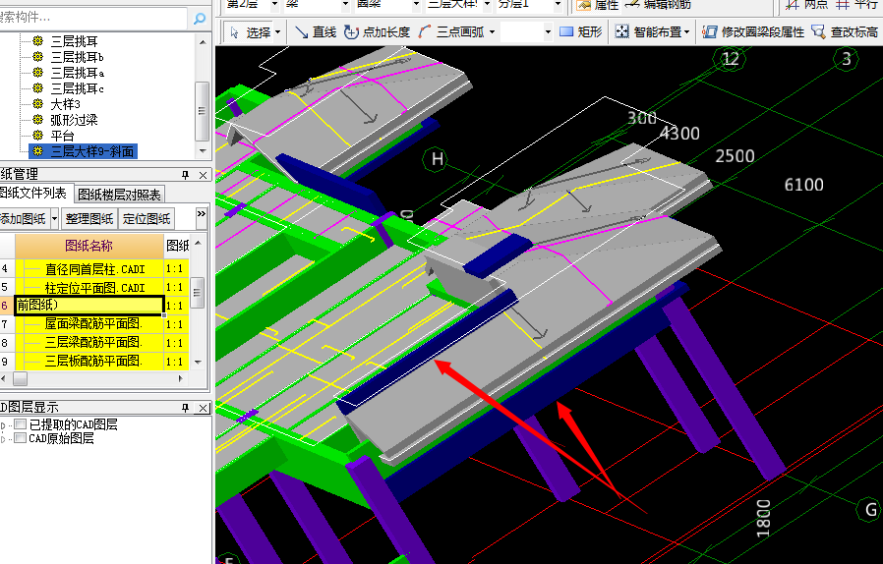Click the 编辑钢筋 edit rebar tool
The width and height of the screenshot is (883, 564).
pos(658,5)
